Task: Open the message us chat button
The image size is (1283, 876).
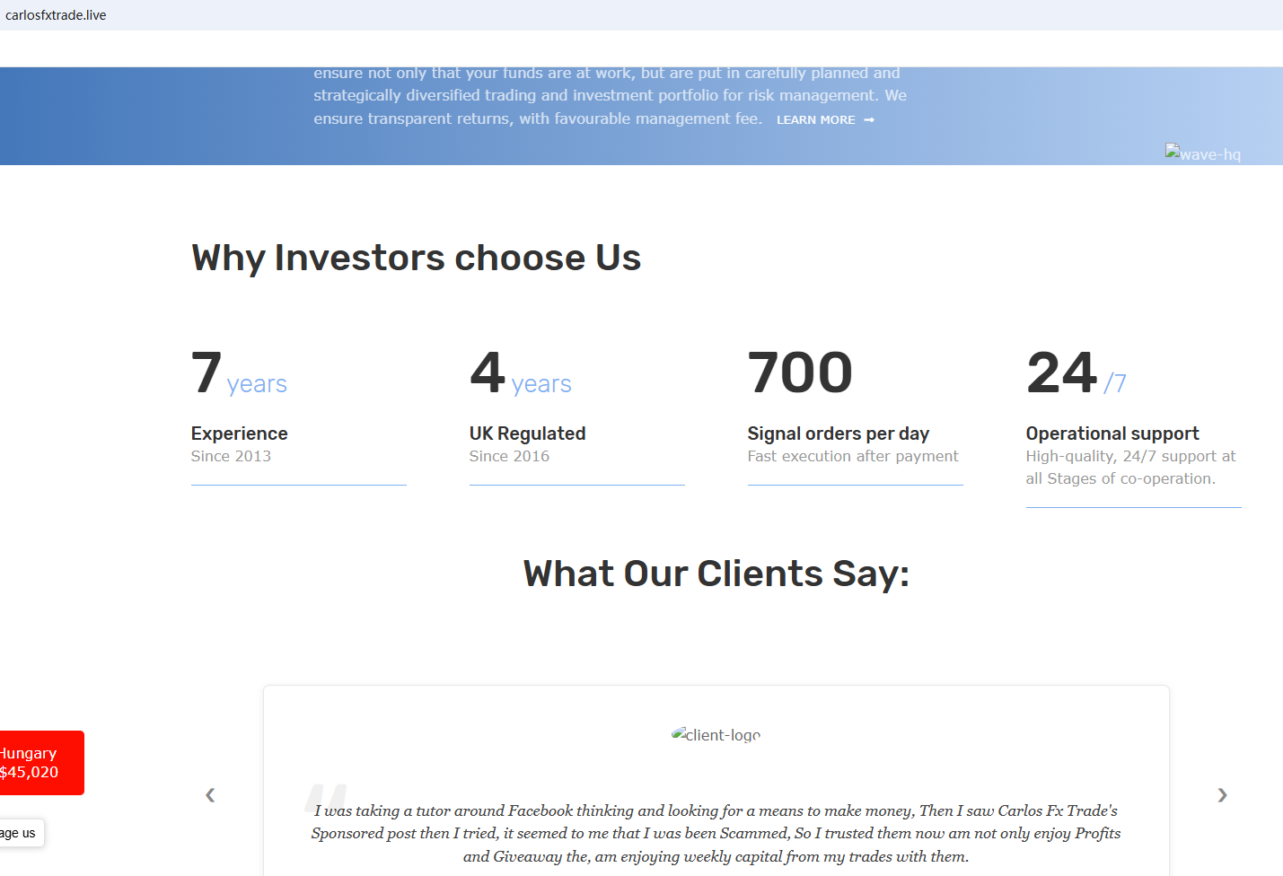Action: [x=20, y=833]
